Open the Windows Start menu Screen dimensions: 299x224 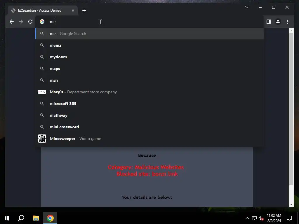coord(7,218)
